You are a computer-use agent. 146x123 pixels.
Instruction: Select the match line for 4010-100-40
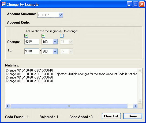(x=29, y=81)
